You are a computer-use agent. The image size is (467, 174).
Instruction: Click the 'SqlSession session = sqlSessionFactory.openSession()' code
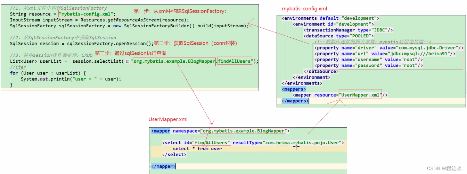pyautogui.click(x=82, y=43)
